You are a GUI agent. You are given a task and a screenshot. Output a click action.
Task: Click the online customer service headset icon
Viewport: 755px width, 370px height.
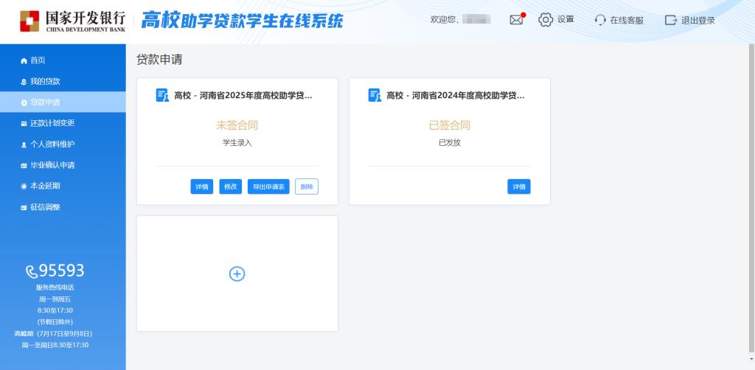tap(600, 20)
